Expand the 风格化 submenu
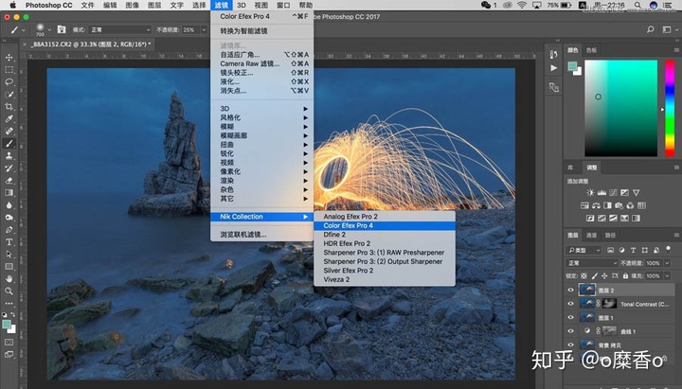The height and width of the screenshot is (389, 682). tap(261, 117)
